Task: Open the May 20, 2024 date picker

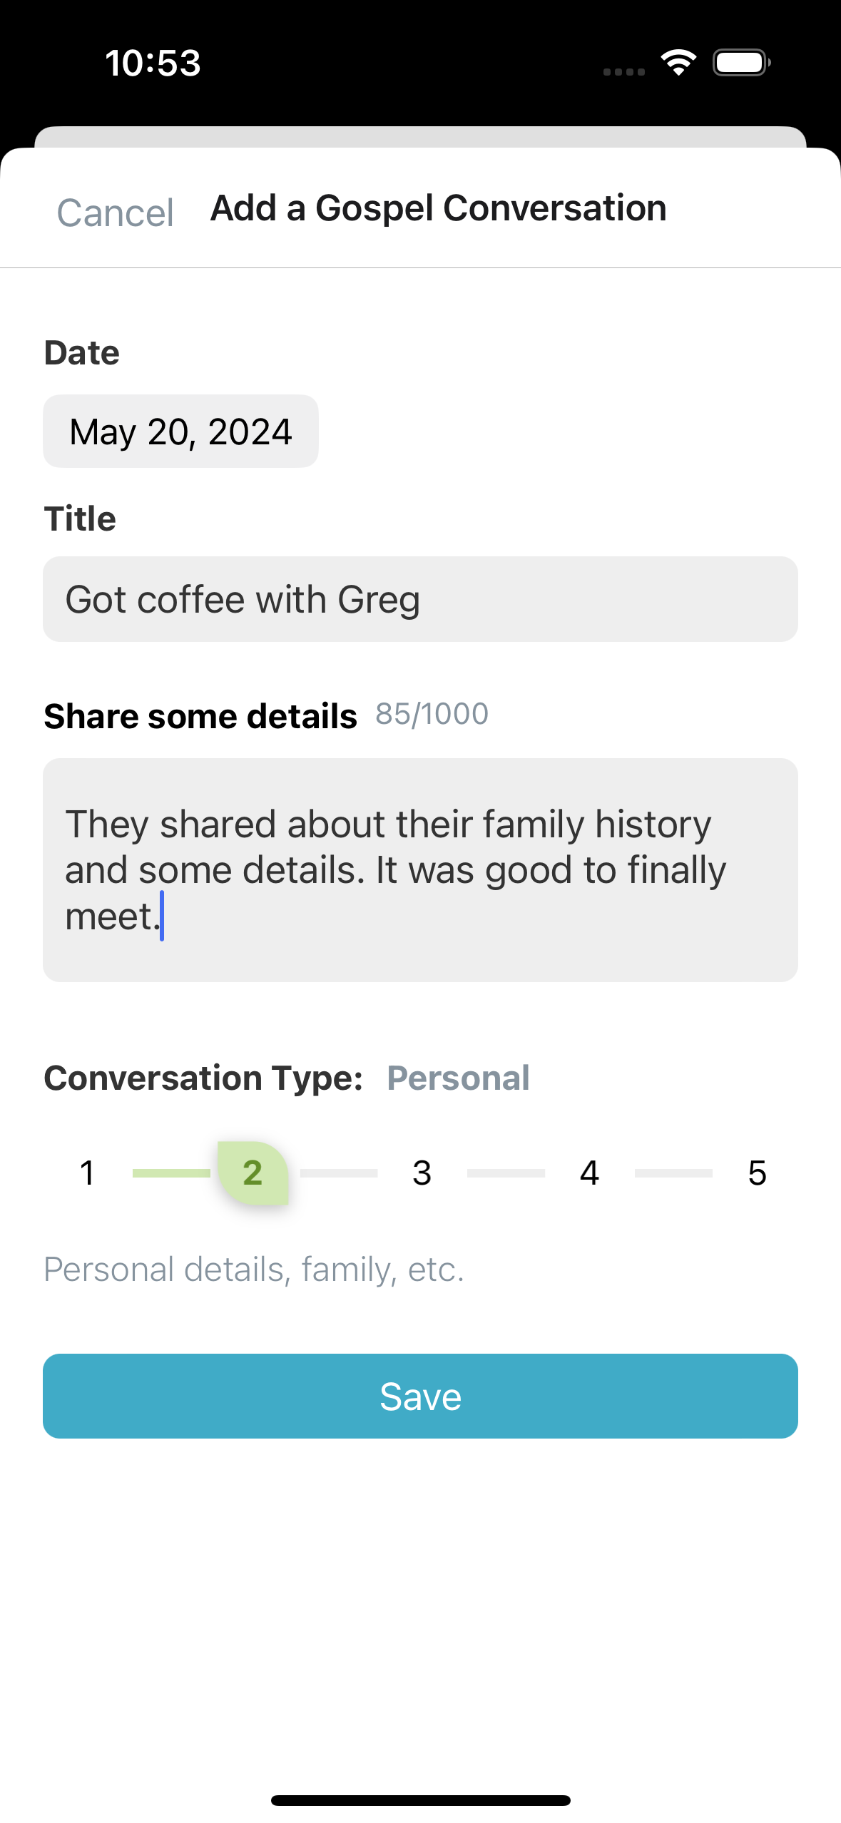Action: click(180, 432)
